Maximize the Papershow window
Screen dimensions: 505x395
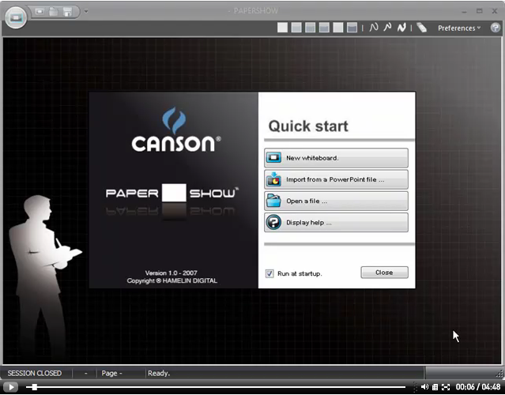480,11
